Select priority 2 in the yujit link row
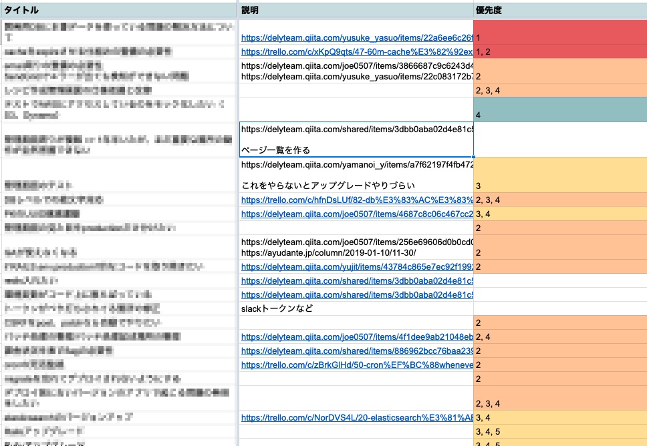Viewport: 647px width, 446px height. [x=560, y=266]
